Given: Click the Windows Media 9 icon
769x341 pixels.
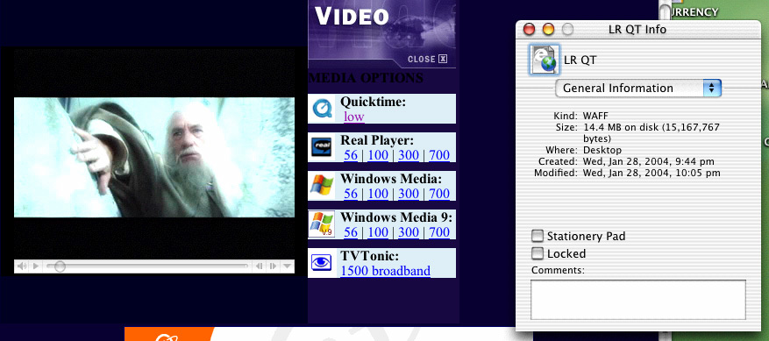Looking at the screenshot, I should click(322, 224).
